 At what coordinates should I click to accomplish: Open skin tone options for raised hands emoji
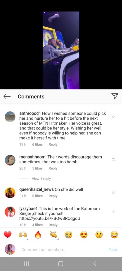(27, 239)
